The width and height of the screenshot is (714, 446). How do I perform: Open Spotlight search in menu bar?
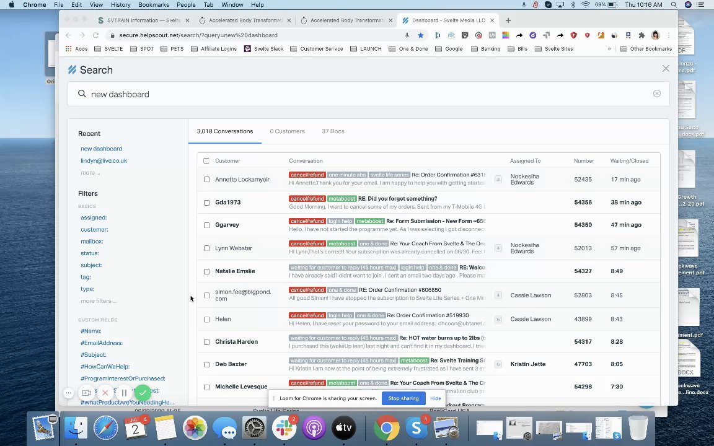674,4
